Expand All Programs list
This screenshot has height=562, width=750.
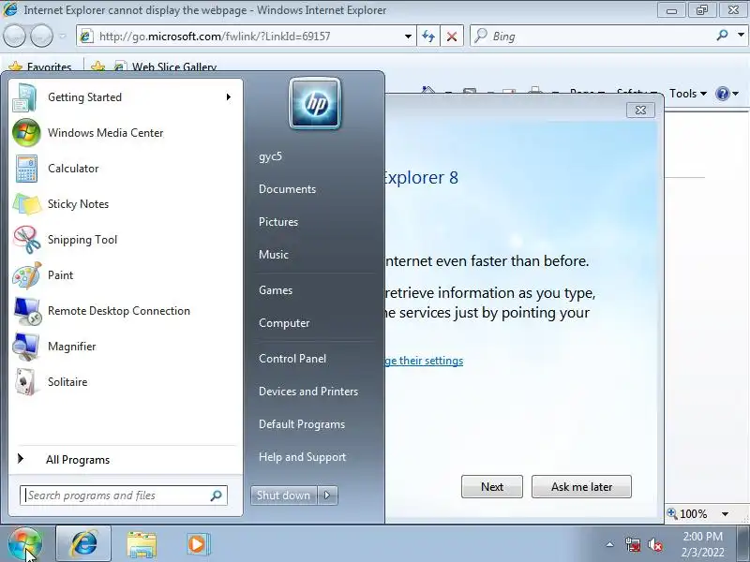coord(125,460)
